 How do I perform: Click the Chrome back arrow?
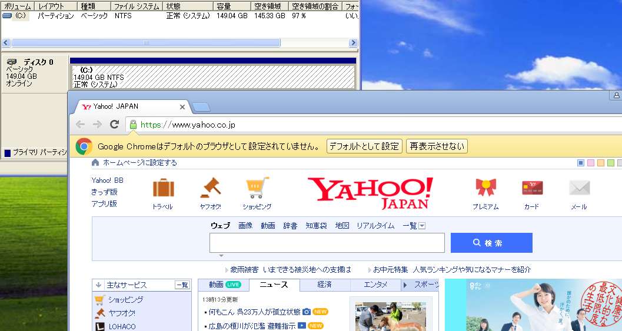[x=80, y=125]
